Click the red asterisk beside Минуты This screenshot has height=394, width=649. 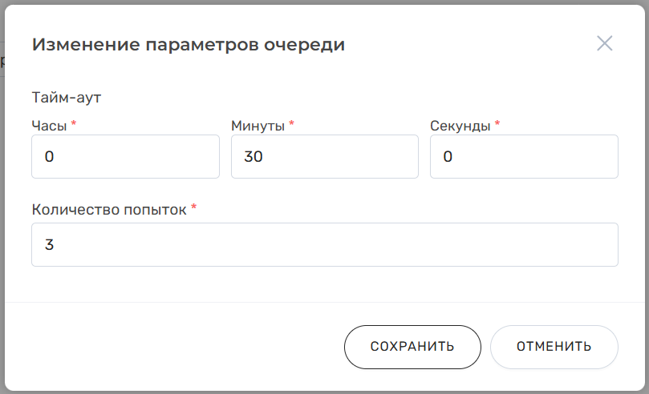(x=292, y=124)
